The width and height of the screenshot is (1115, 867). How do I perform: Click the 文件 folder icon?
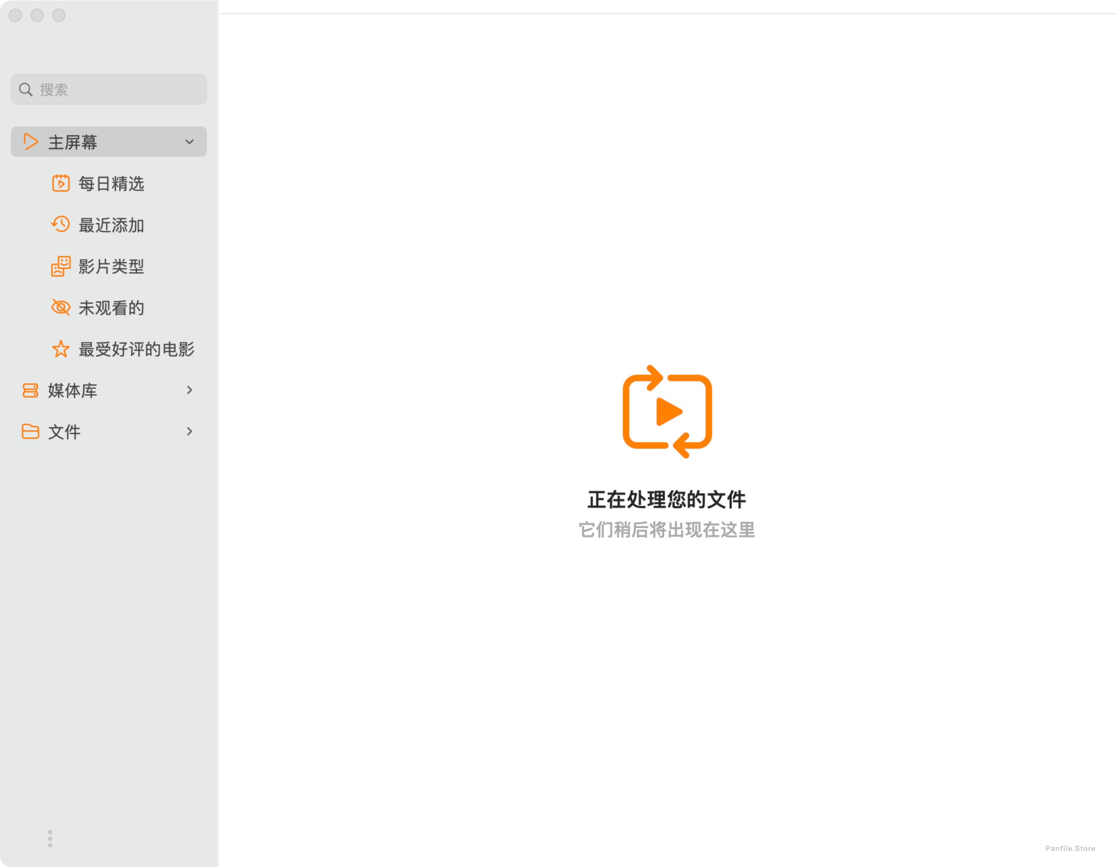[x=31, y=431]
